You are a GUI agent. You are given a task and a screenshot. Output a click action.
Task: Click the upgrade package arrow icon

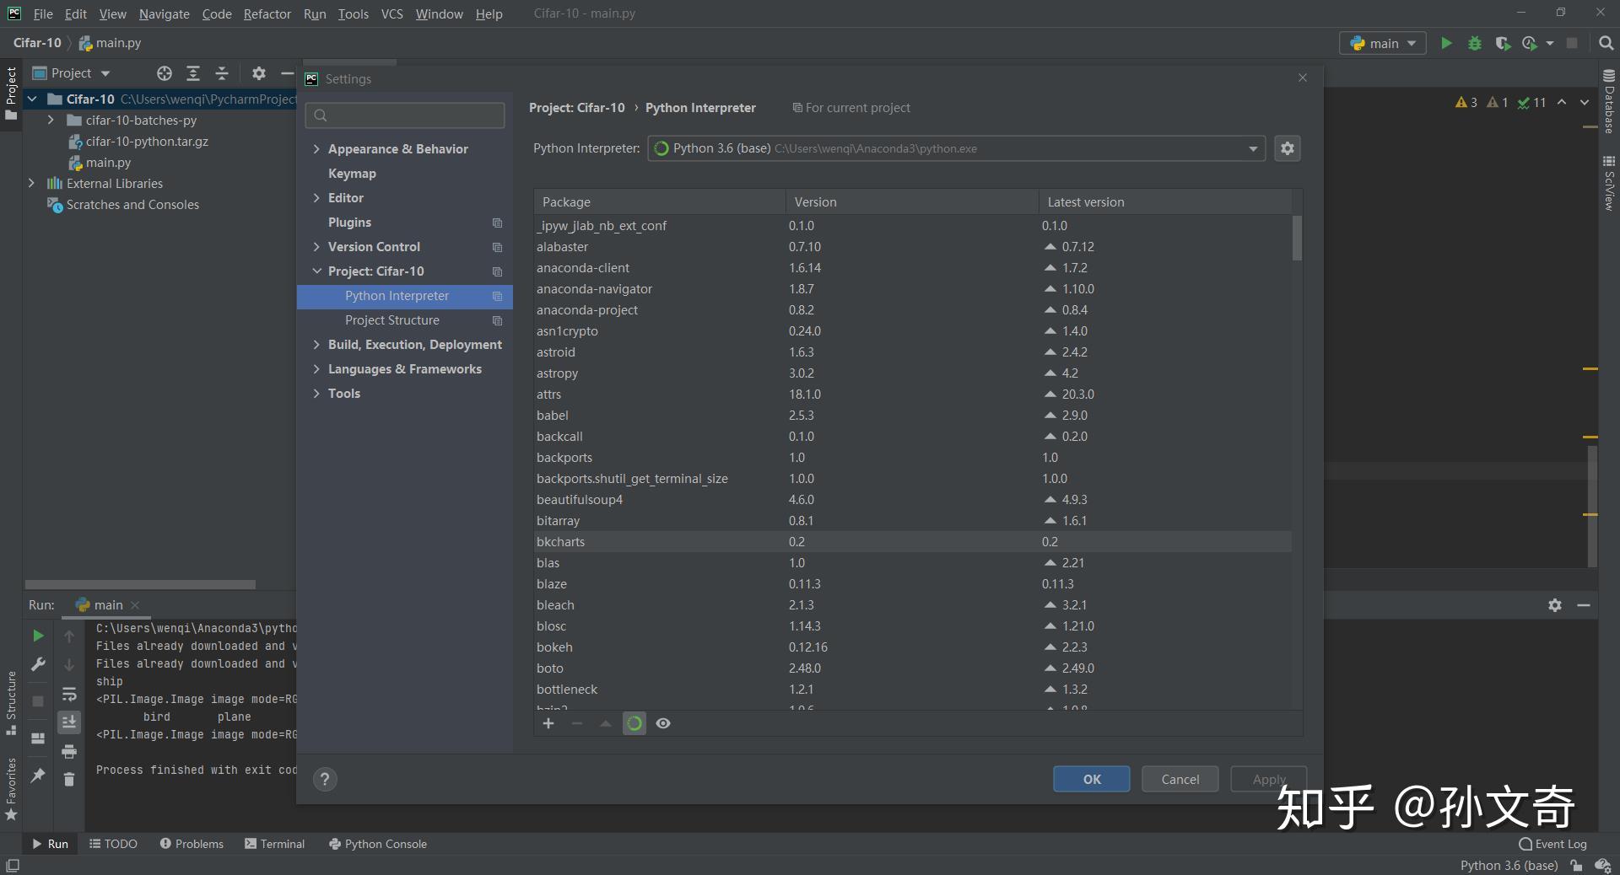click(x=606, y=723)
